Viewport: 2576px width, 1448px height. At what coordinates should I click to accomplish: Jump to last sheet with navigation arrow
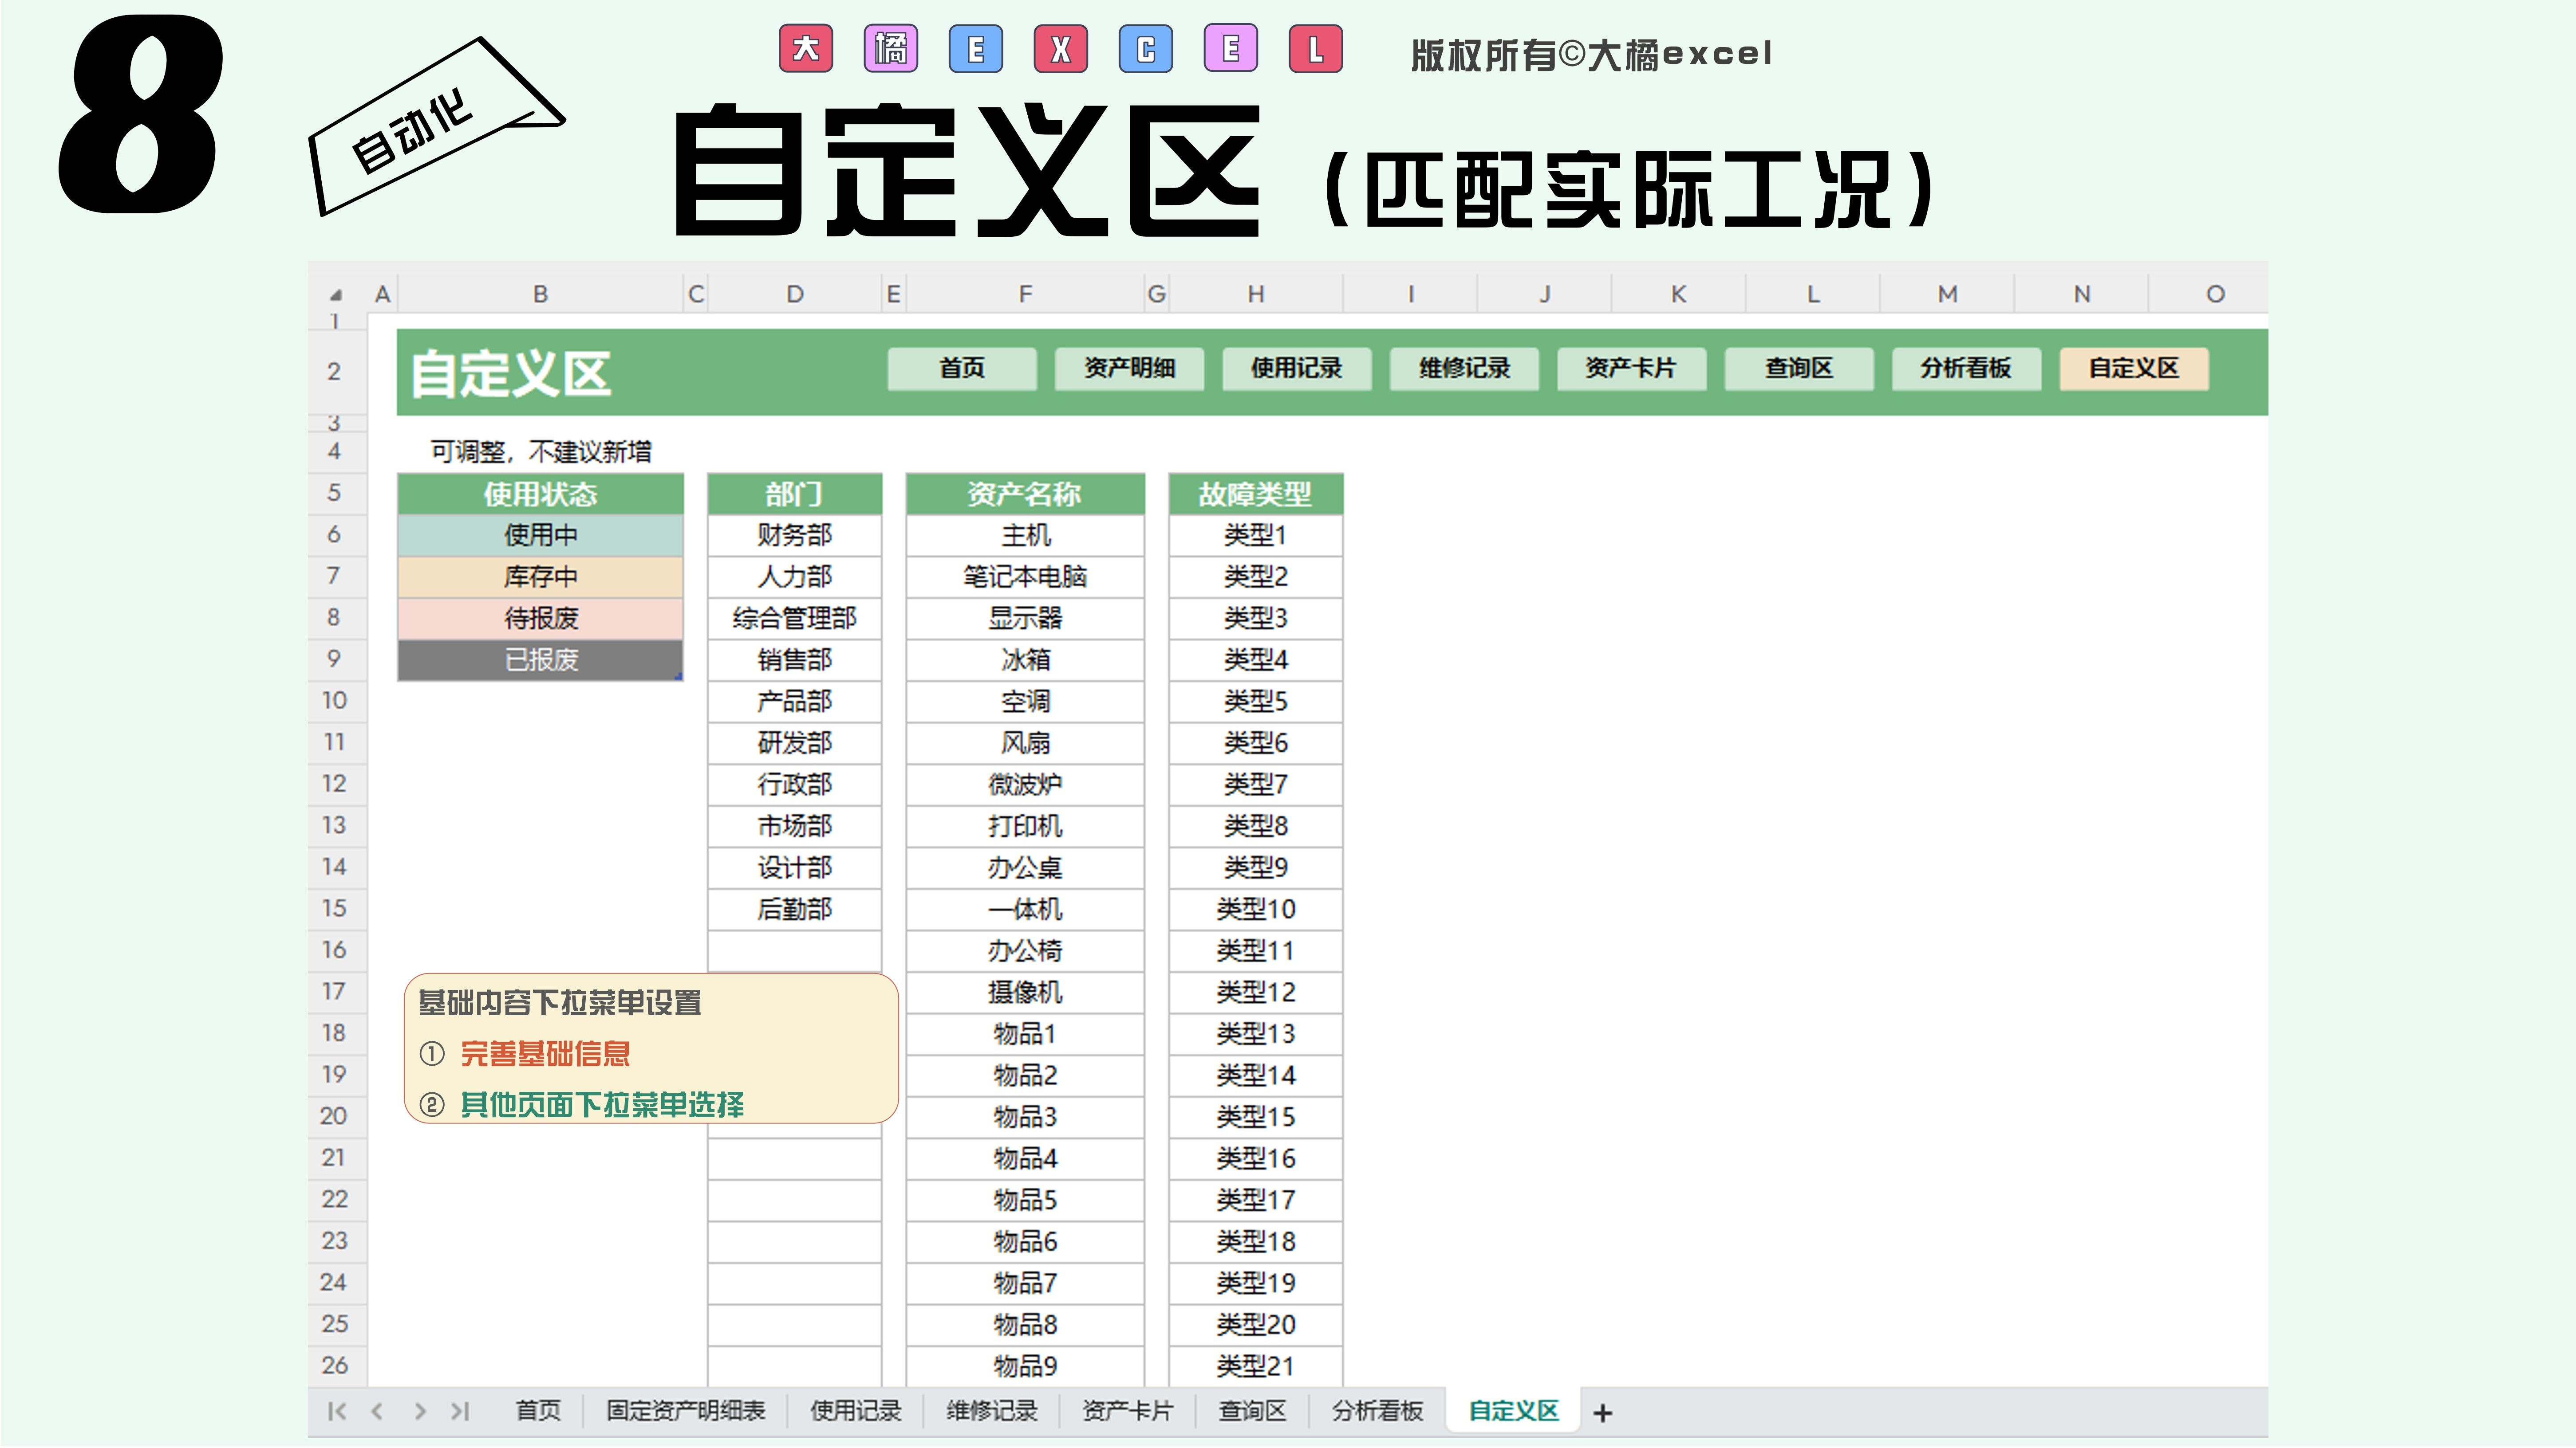coord(460,1411)
